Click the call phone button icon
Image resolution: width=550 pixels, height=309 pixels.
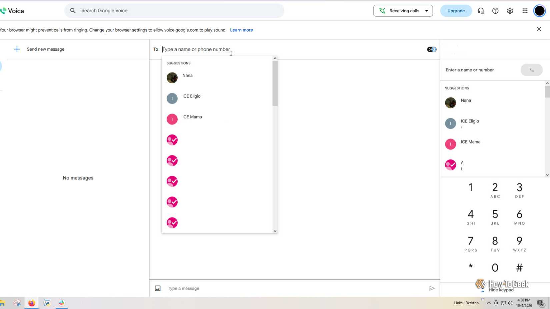532,70
